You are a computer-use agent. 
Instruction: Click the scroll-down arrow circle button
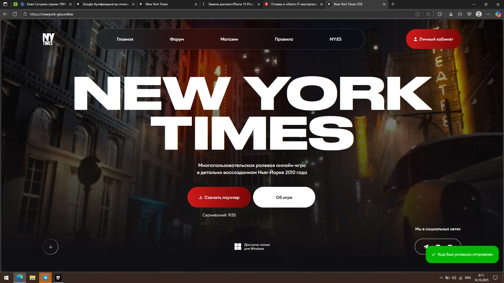point(50,247)
